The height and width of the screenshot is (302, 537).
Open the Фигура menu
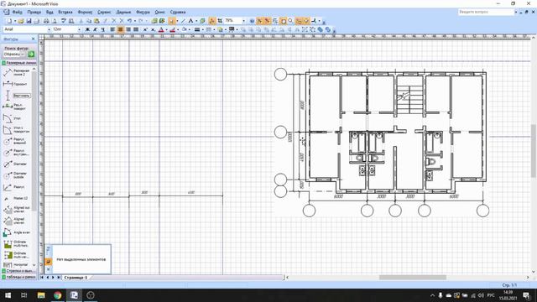pyautogui.click(x=143, y=12)
